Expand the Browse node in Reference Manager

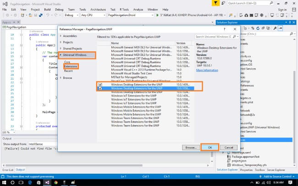pos(61,78)
